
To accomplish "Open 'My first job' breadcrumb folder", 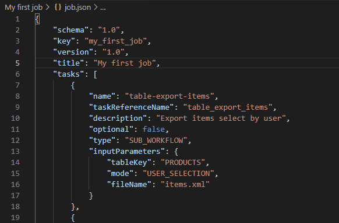I will (x=23, y=8).
